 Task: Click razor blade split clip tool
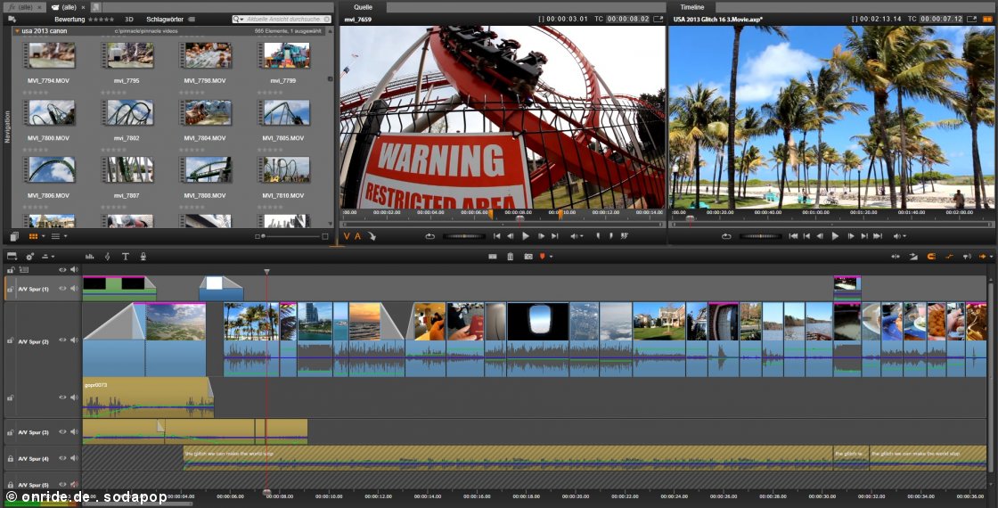click(493, 257)
